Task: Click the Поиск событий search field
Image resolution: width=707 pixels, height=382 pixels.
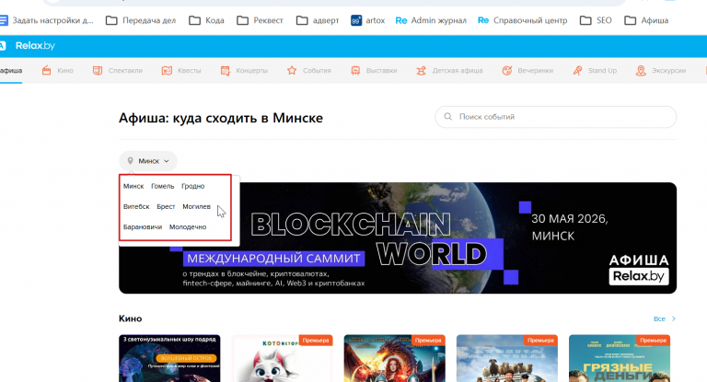Action: click(555, 117)
